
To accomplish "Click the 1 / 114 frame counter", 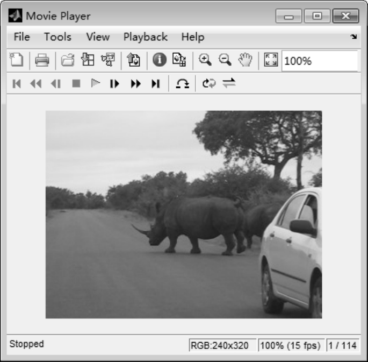I will click(x=343, y=345).
